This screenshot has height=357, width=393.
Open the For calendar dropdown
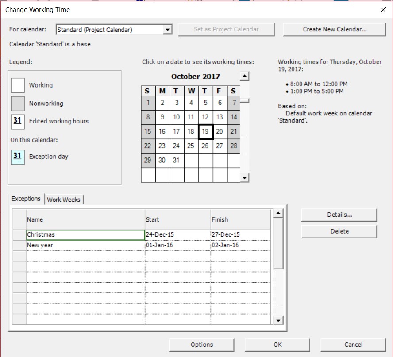(x=167, y=30)
